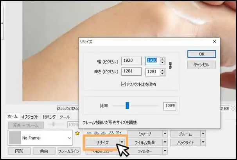
Task: Increase width using the up spinner arrow
Action: pos(162,59)
